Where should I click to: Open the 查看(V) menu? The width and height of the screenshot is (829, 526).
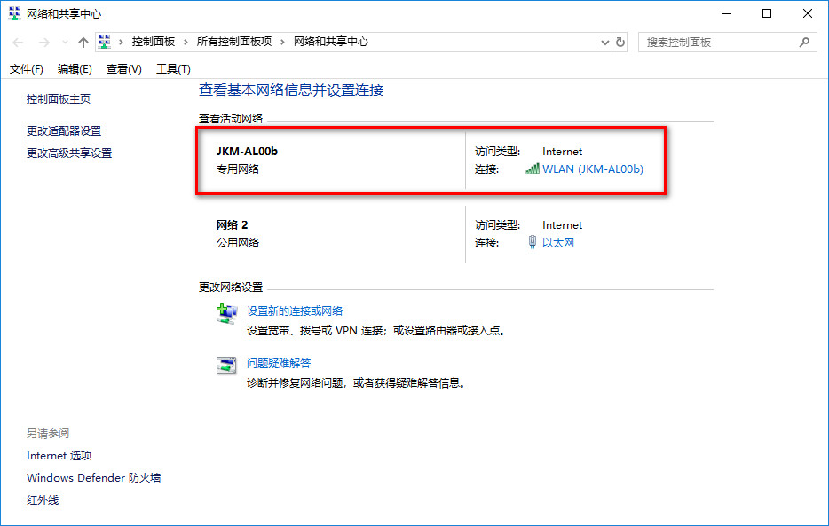pos(122,68)
